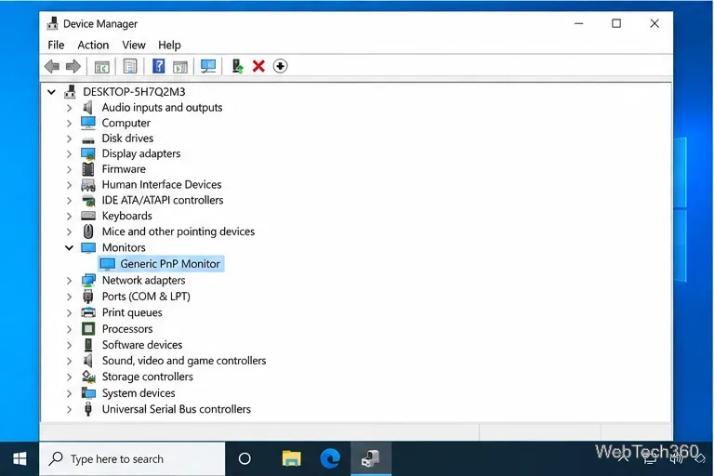Click Update device driver toolbar icon

pyautogui.click(x=237, y=67)
